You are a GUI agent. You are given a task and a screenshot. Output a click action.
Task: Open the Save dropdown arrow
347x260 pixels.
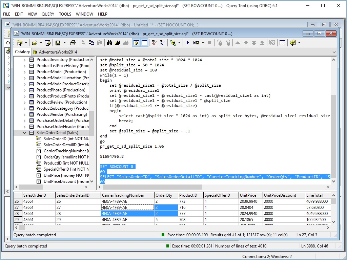coord(64,43)
